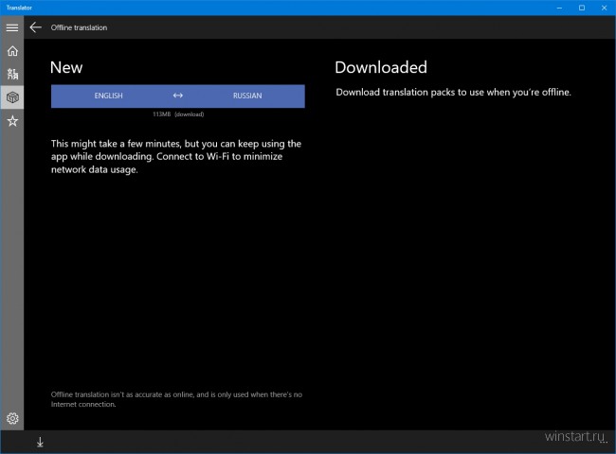Close the Translator app window
The width and height of the screenshot is (616, 454).
point(605,7)
